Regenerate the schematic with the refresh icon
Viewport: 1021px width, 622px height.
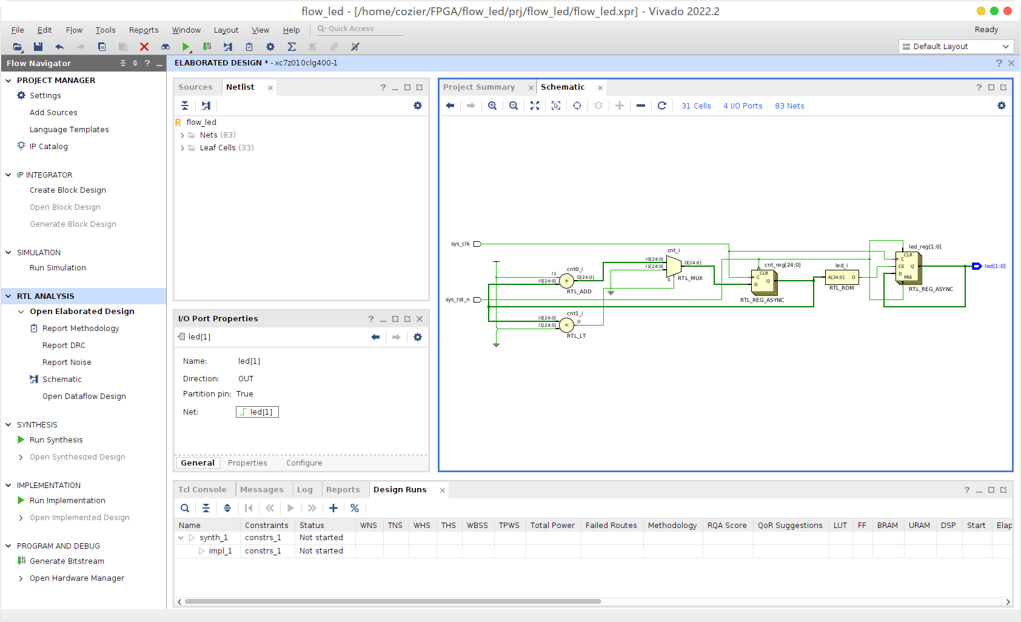(x=662, y=105)
